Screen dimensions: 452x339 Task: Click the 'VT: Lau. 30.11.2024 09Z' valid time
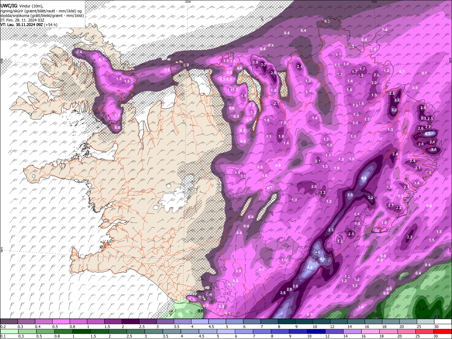click(22, 25)
